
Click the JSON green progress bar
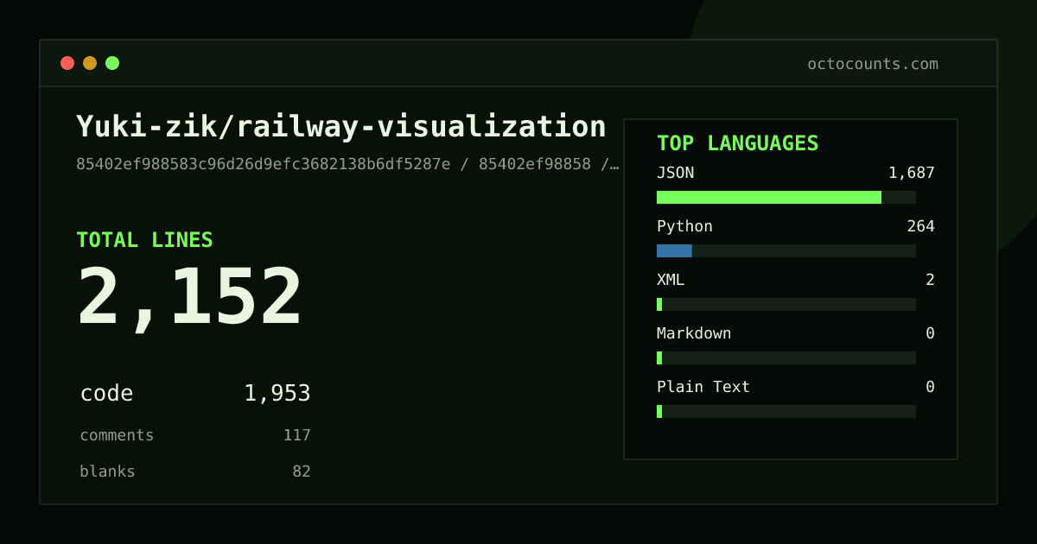coord(769,197)
